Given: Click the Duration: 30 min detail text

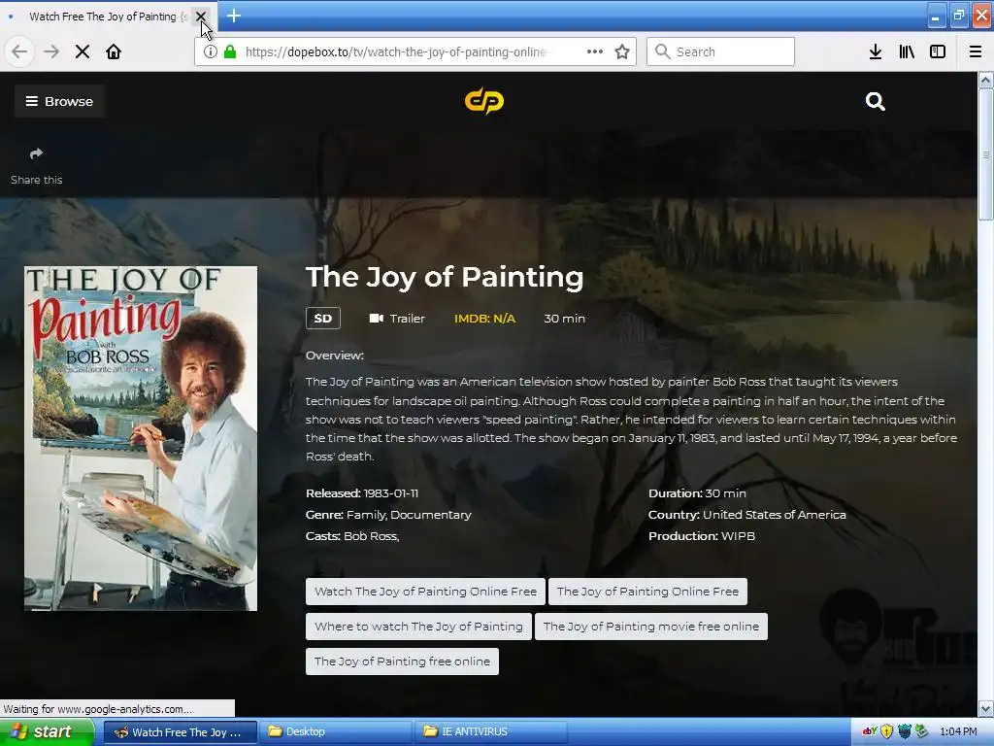Looking at the screenshot, I should click(697, 492).
